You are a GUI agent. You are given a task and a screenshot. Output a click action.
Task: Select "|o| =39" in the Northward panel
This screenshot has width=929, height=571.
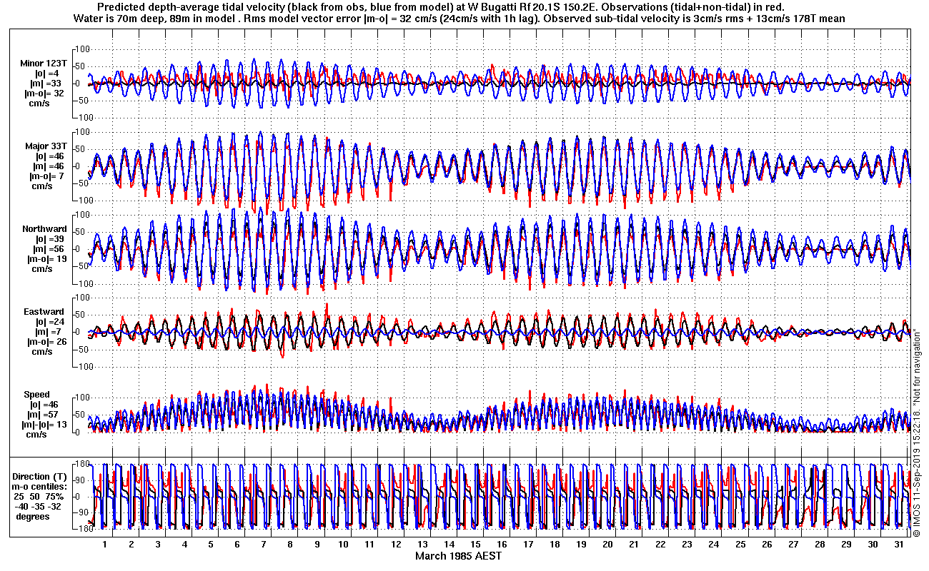[50, 239]
